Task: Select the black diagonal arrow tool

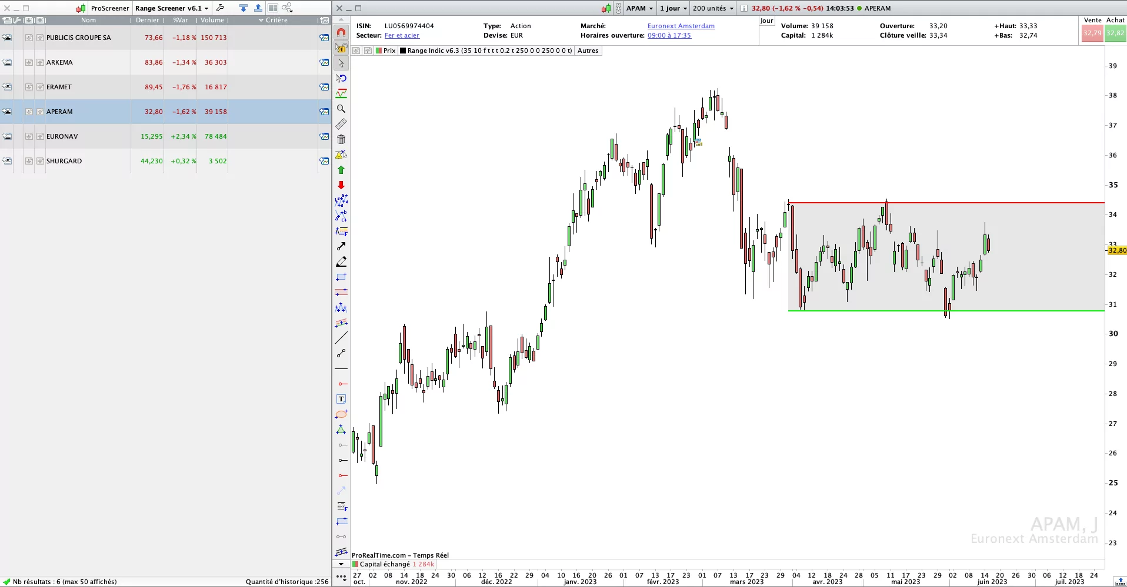Action: (x=341, y=246)
